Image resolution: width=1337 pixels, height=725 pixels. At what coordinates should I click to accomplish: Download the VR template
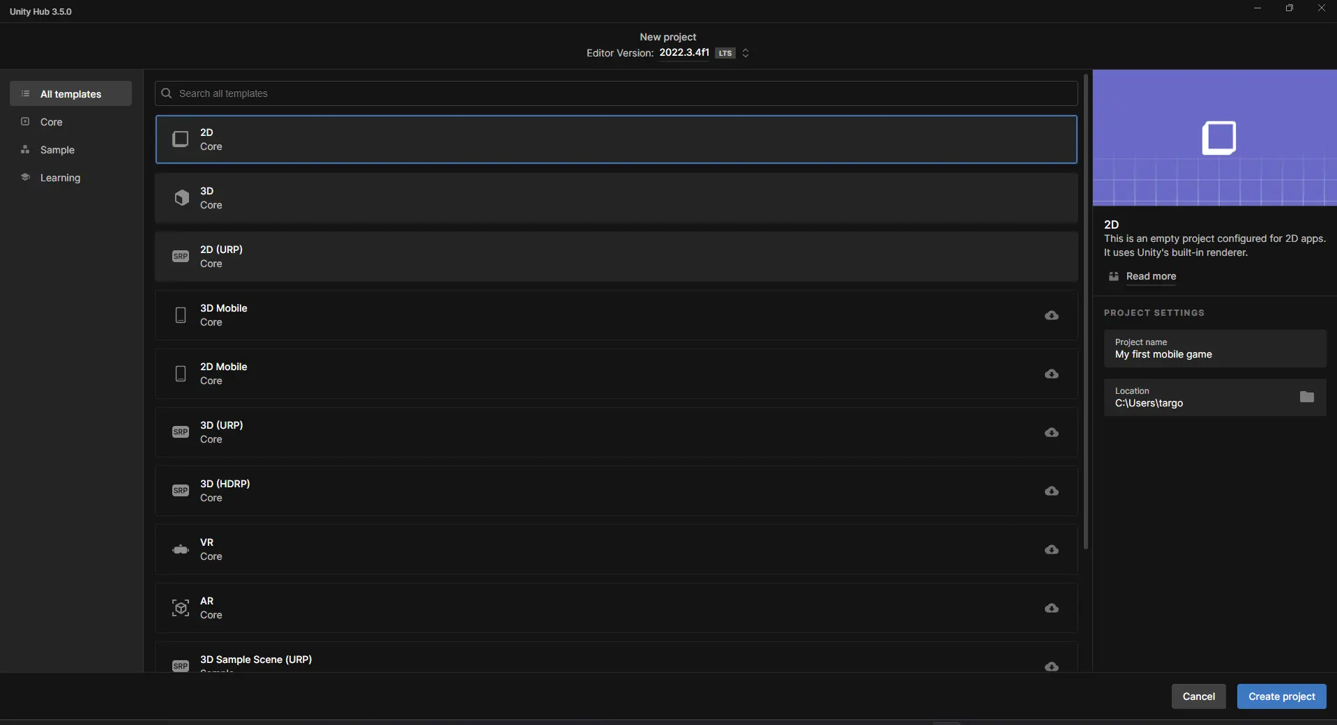pyautogui.click(x=1052, y=549)
